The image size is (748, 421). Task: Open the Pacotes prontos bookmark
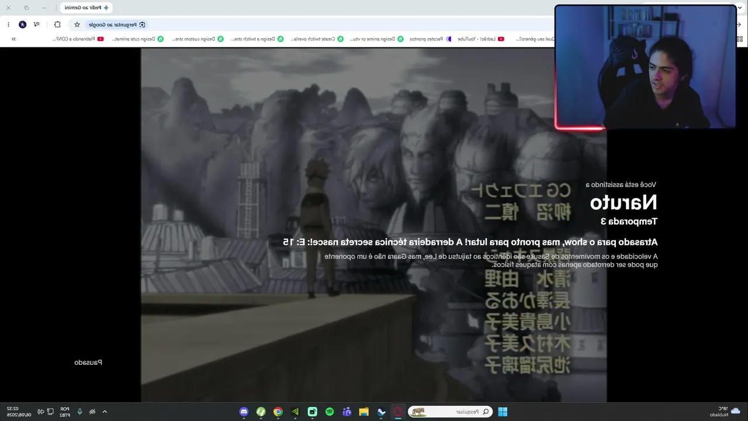[430, 39]
